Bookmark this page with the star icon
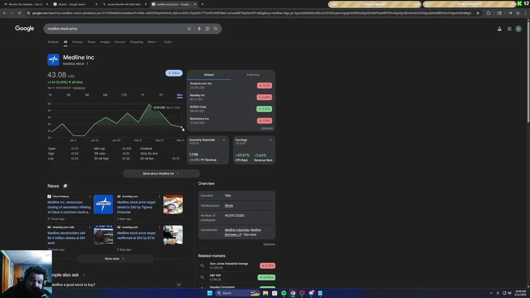 tap(478, 13)
